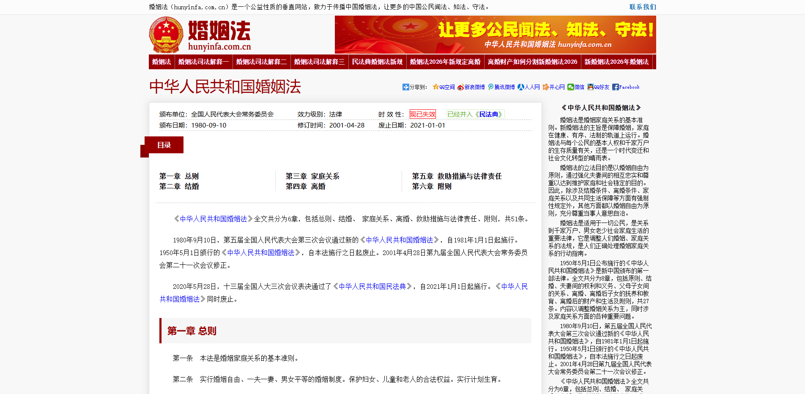
Task: Open 第三章 家庭关系 in the table of contents
Action: [x=312, y=176]
